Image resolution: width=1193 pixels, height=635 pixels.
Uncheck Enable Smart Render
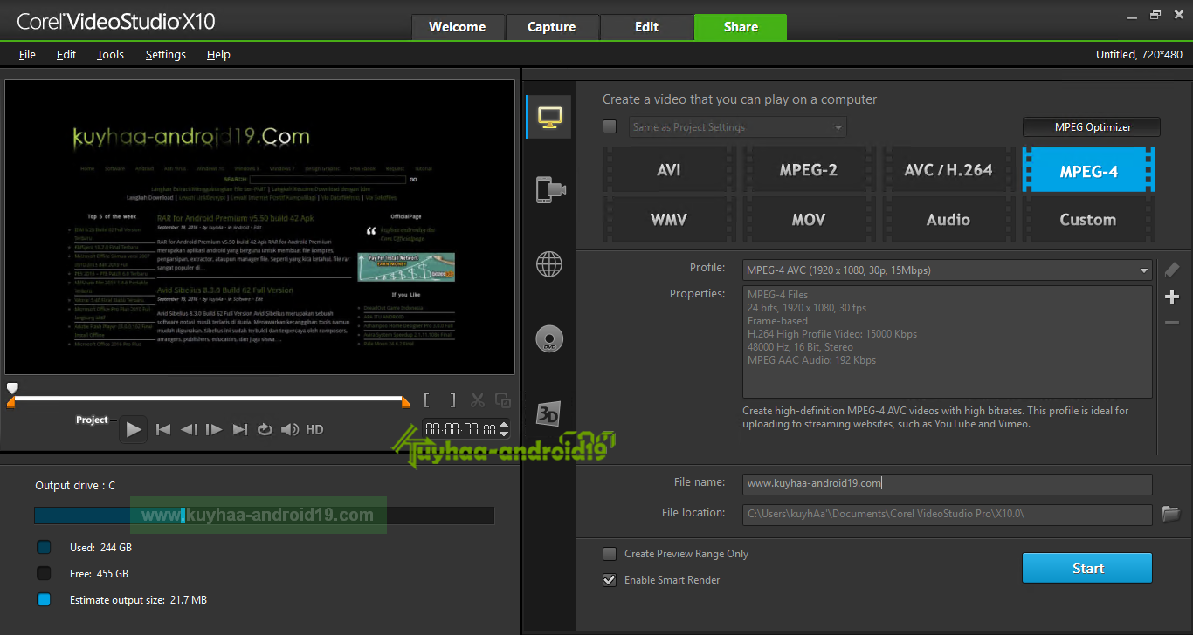point(610,580)
